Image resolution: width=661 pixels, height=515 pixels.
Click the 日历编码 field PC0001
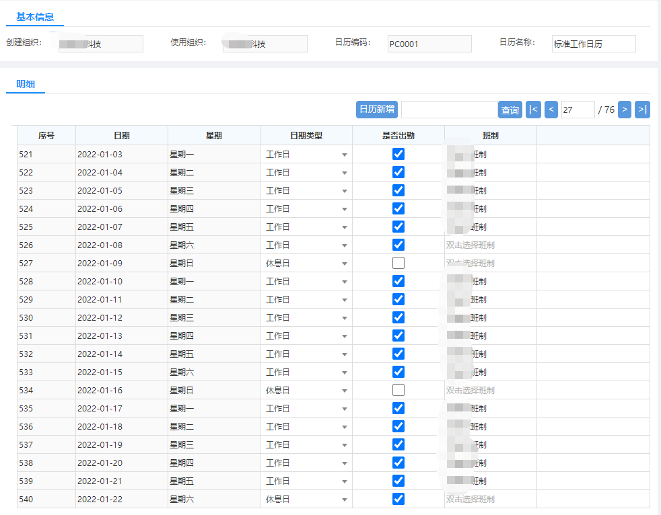[x=429, y=44]
